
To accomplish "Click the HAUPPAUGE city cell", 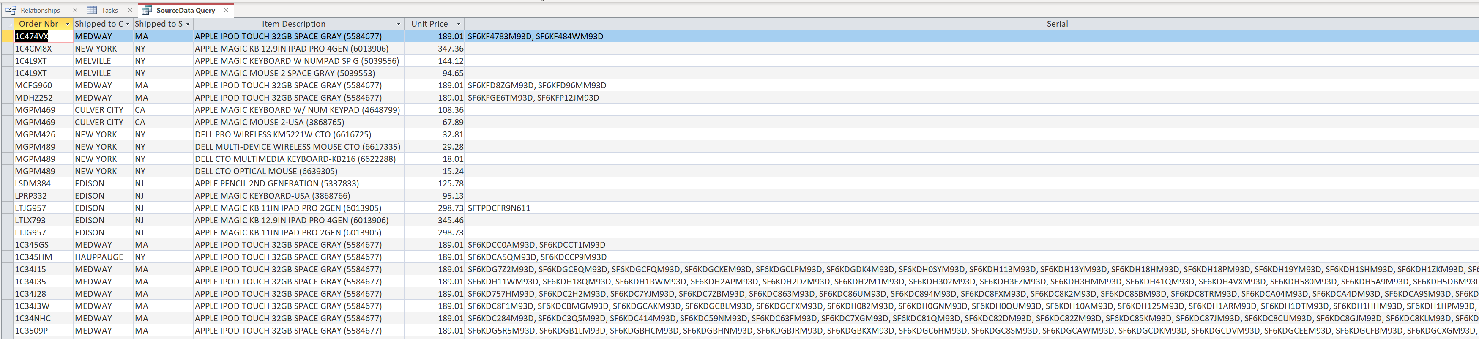I will pyautogui.click(x=103, y=257).
